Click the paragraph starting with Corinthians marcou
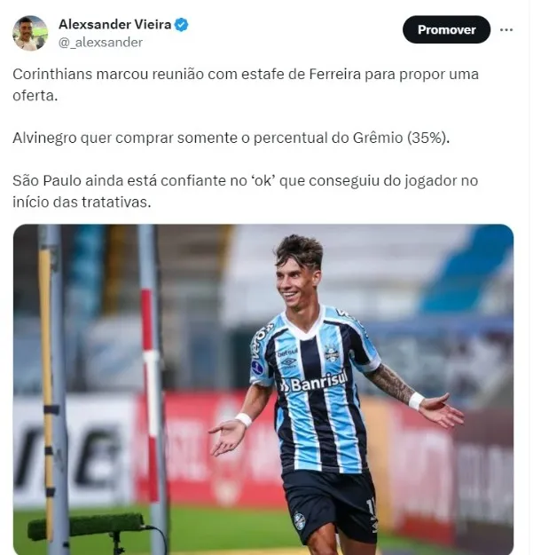 pyautogui.click(x=246, y=84)
